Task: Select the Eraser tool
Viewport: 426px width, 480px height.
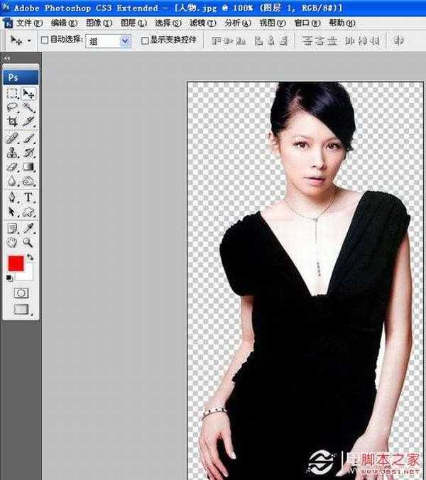Action: (x=13, y=167)
